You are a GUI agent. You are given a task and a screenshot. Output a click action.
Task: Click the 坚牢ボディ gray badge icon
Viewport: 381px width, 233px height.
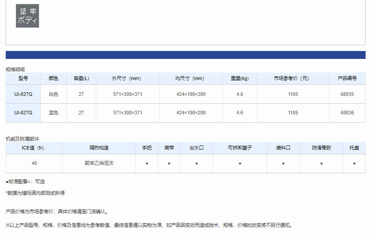pos(27,16)
